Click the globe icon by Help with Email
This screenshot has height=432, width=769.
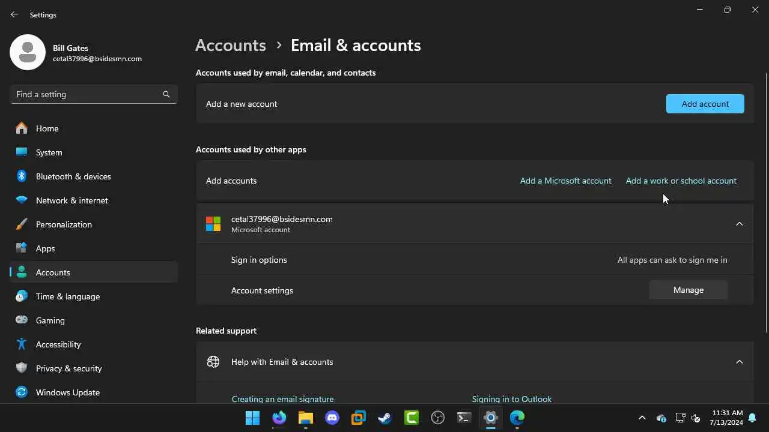[213, 362]
